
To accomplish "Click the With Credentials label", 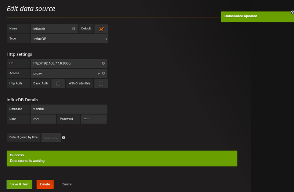I will point(79,83).
